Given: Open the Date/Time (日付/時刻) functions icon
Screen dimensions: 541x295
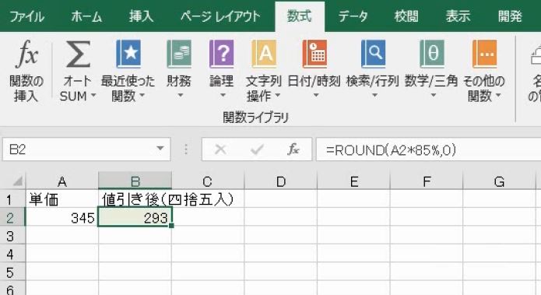Looking at the screenshot, I should 314,54.
